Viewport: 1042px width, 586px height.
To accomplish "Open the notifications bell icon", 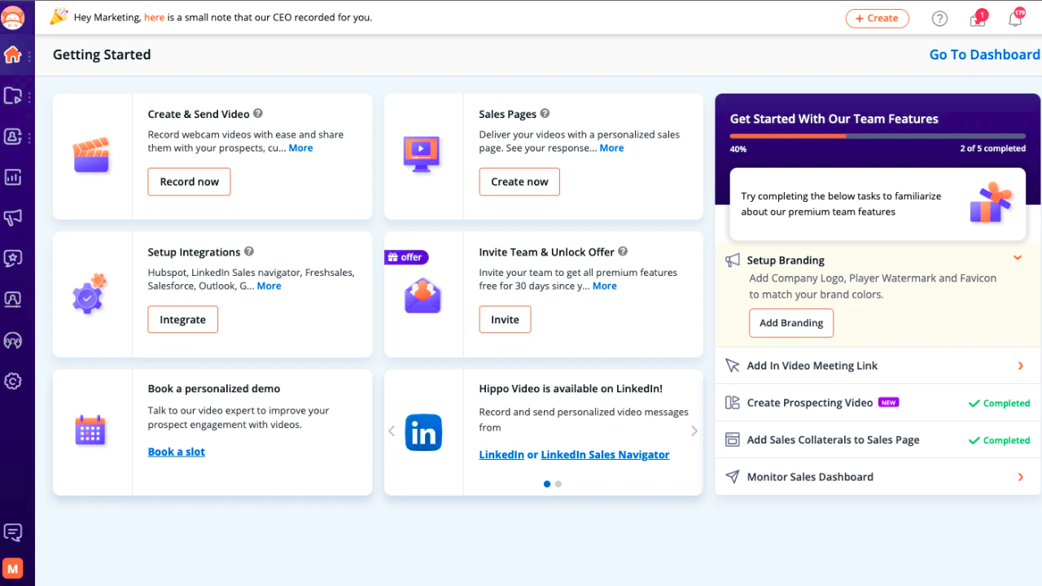I will pyautogui.click(x=1016, y=17).
